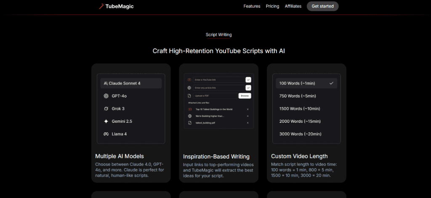The image size is (431, 198).
Task: Click the file icon beside tallest_building.pdf
Action: pyautogui.click(x=189, y=123)
